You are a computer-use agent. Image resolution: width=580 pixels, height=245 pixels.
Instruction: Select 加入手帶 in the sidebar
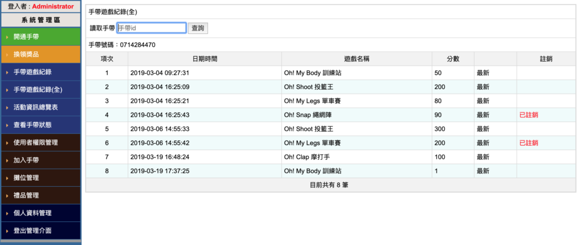click(40, 160)
